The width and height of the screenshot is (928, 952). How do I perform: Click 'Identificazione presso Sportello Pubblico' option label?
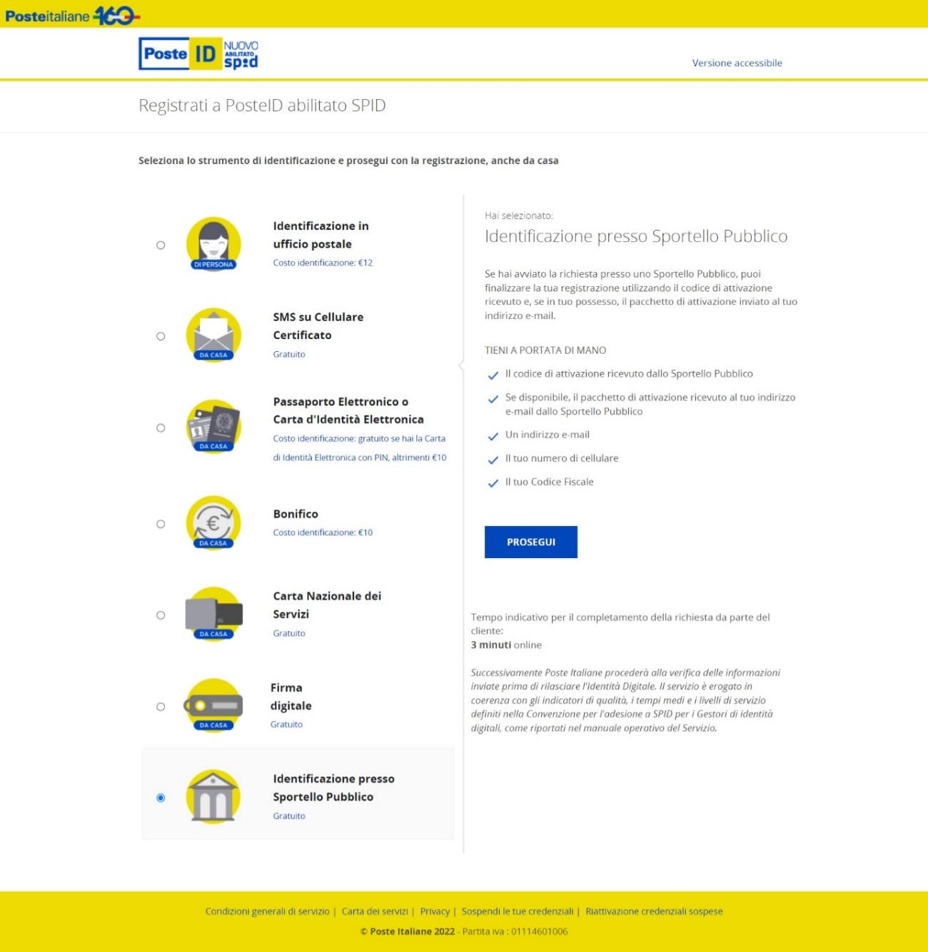coord(333,788)
